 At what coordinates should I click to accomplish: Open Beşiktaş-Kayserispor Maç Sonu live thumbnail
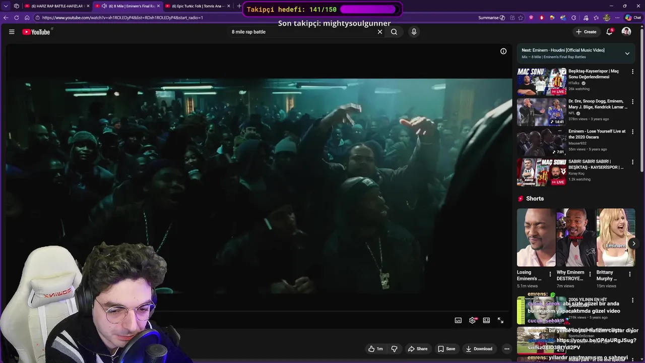click(x=541, y=82)
